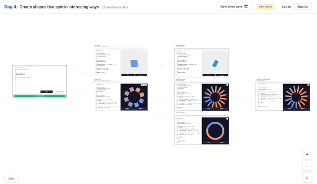Viewport: 317px width, 184px height.
Task: Open the View other days button
Action: tap(234, 6)
